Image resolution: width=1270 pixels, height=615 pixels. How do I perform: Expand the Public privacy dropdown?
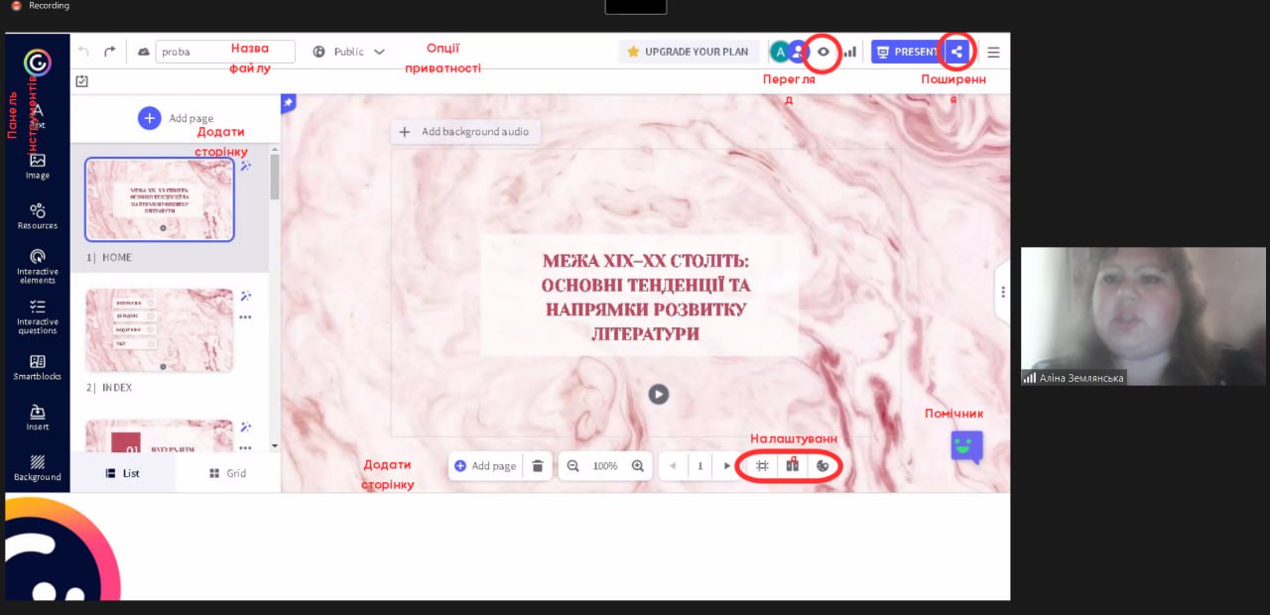(348, 52)
